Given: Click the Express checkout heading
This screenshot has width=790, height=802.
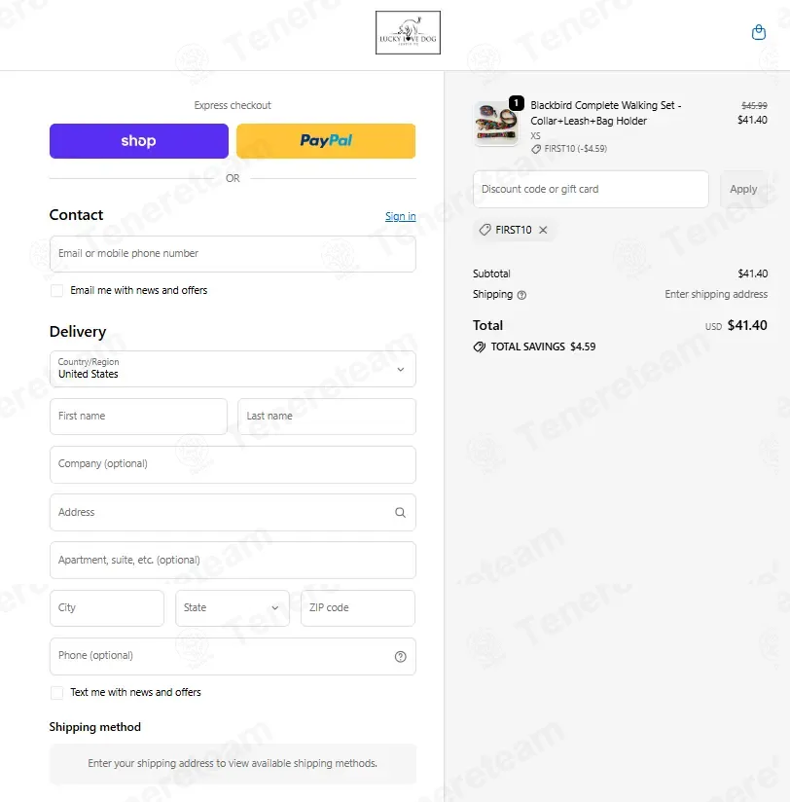Looking at the screenshot, I should 233,105.
